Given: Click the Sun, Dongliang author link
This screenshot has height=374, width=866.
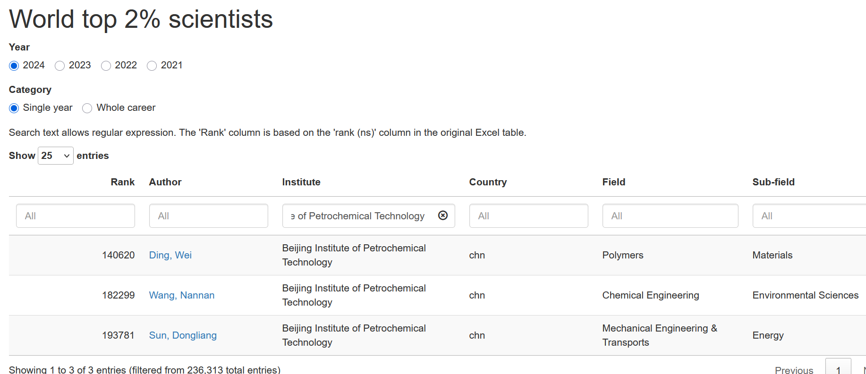Looking at the screenshot, I should tap(183, 335).
